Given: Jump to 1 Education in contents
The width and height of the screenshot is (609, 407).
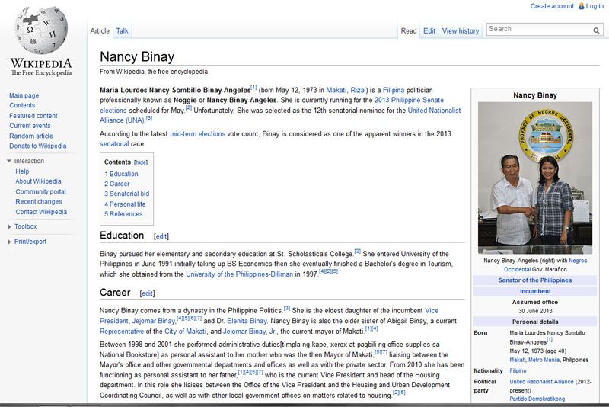Looking at the screenshot, I should [x=121, y=174].
